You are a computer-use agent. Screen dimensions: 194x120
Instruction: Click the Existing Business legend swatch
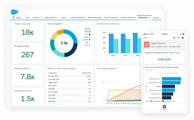[163, 101]
